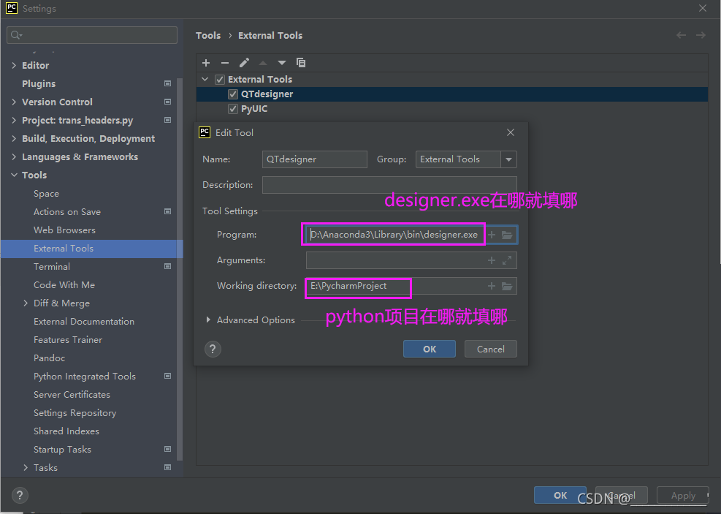
Task: Click the Add tool plus icon
Action: pyautogui.click(x=206, y=63)
